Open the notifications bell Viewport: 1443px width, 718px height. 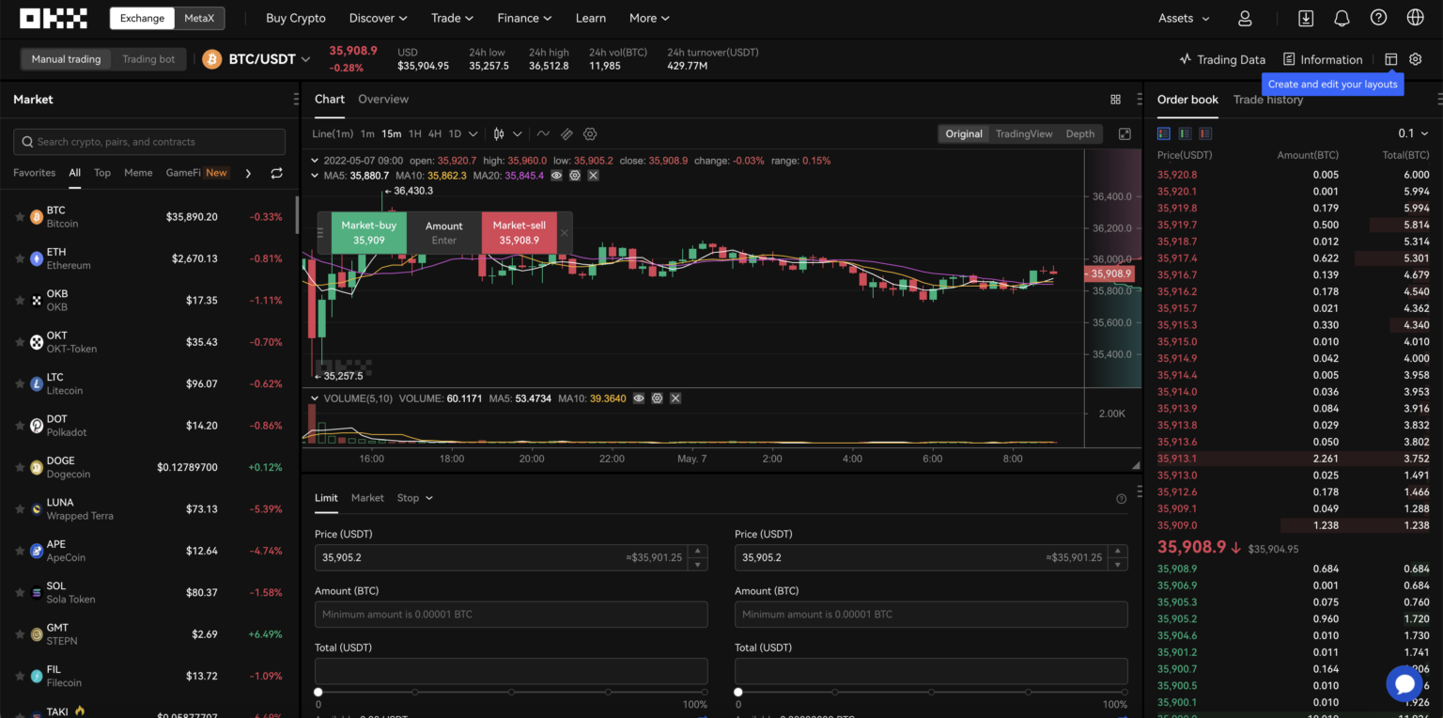(1342, 18)
